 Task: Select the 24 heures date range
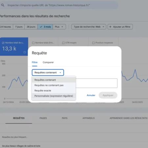coord(6,27)
